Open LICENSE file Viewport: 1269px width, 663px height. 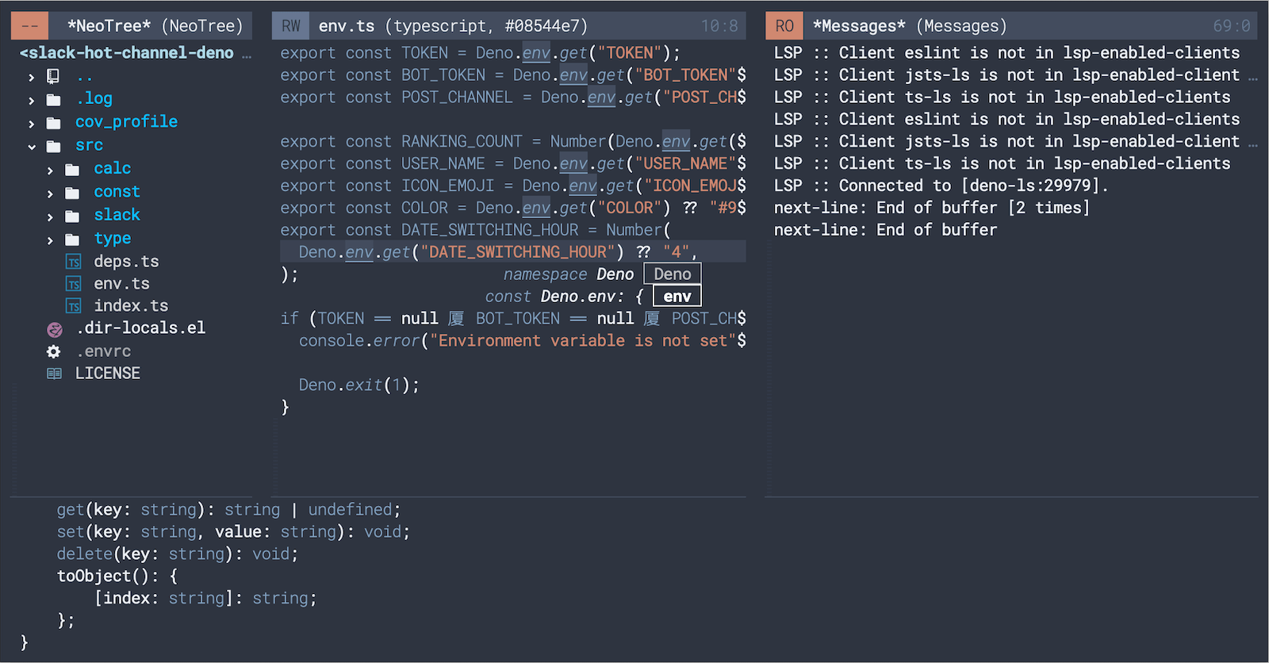(x=107, y=373)
